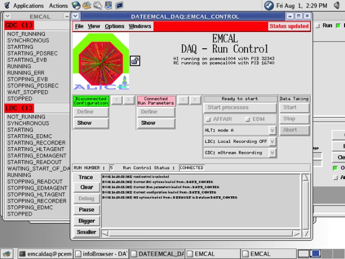
Task: Launch the terminal icon in top panel
Action: coord(119,5)
